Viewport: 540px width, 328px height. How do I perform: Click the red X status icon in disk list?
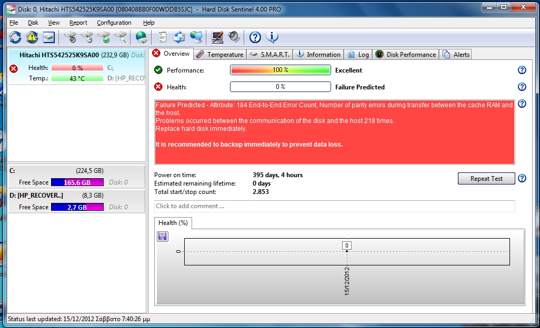[x=14, y=69]
